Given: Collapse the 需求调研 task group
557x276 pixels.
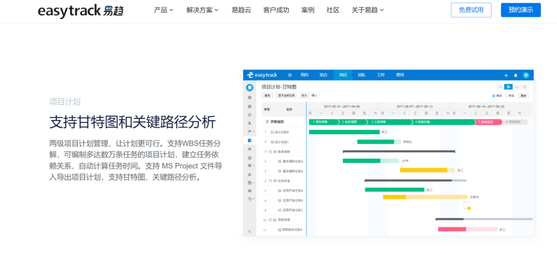Looking at the screenshot, I should pyautogui.click(x=270, y=152).
